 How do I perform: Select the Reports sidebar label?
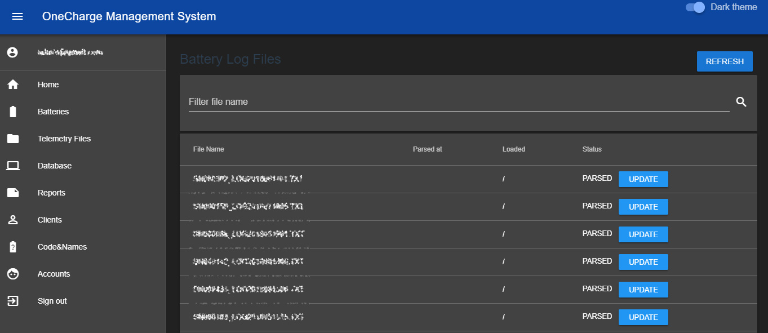point(52,193)
